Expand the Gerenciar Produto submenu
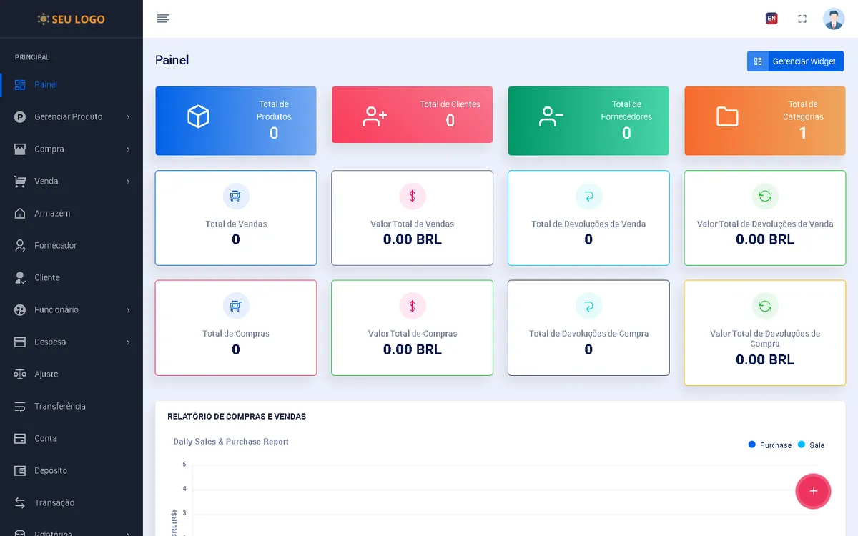 128,117
